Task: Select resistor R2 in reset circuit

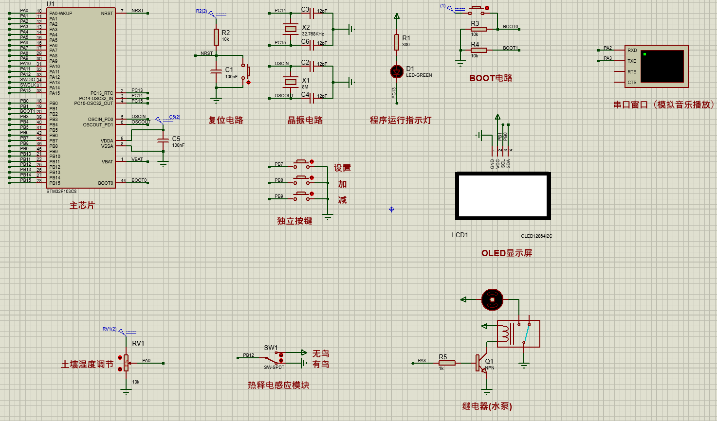Action: (x=216, y=37)
